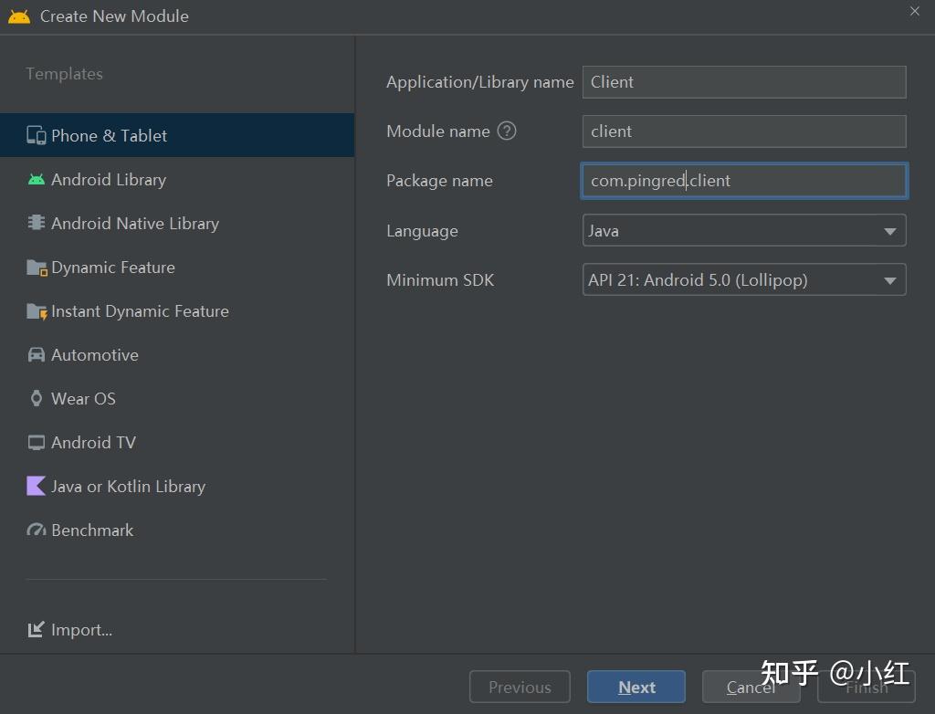Select the Instant Dynamic Feature icon

tap(37, 311)
